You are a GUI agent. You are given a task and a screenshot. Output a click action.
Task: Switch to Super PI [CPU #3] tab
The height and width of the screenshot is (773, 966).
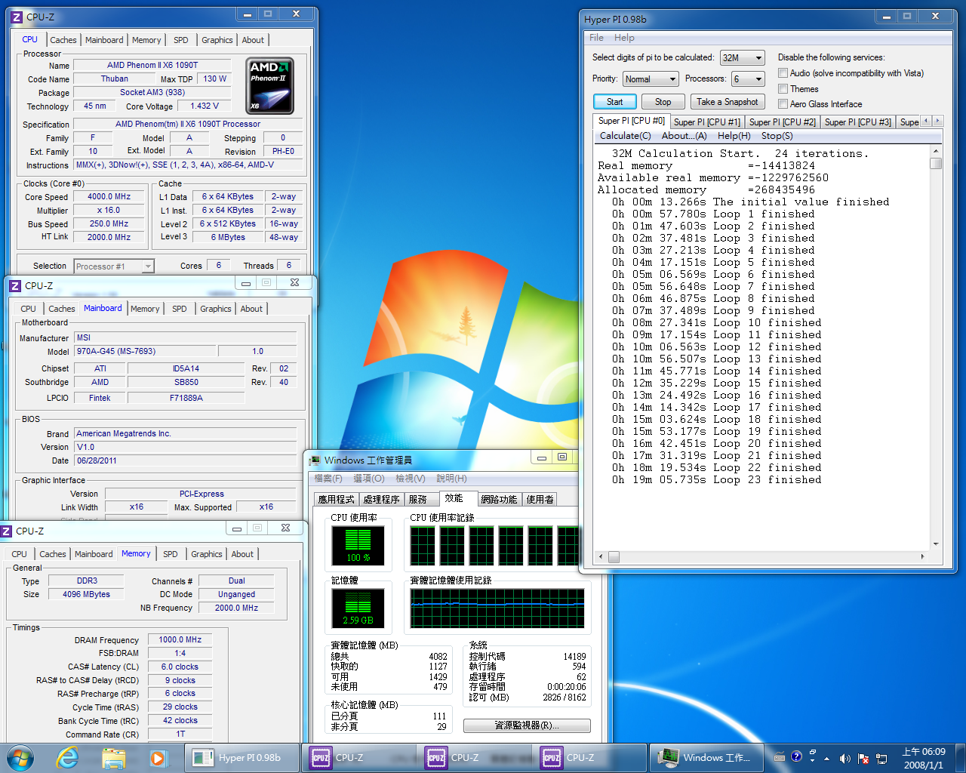857,122
